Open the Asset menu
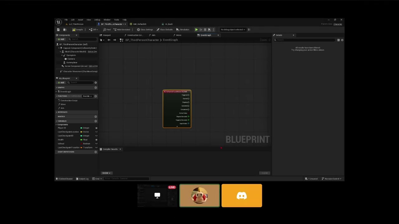This screenshot has width=399, height=224. [x=80, y=20]
